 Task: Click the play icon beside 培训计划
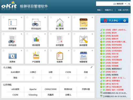(101, 84)
